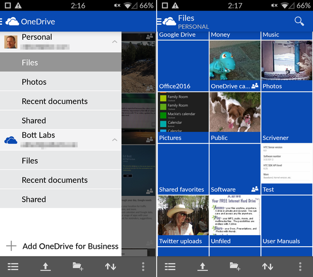Viewport: 313px width, 277px height.
Task: Tap the Bott Labs cloud icon
Action: pyautogui.click(x=11, y=140)
